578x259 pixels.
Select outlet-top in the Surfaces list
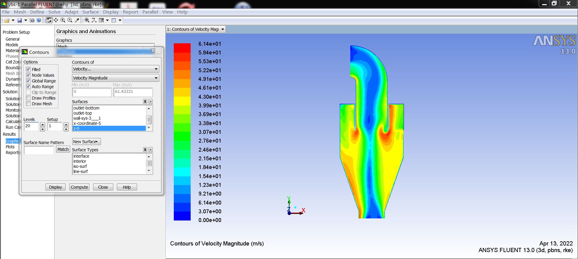[83, 113]
